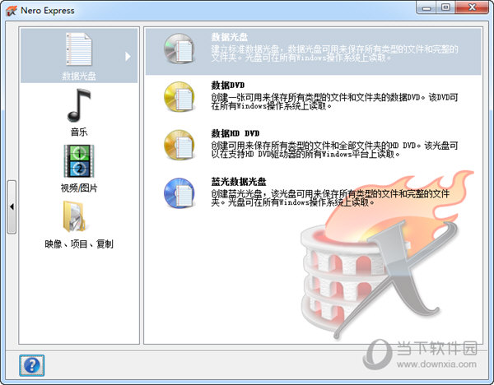Click the 数据光盘 description text

click(x=334, y=53)
